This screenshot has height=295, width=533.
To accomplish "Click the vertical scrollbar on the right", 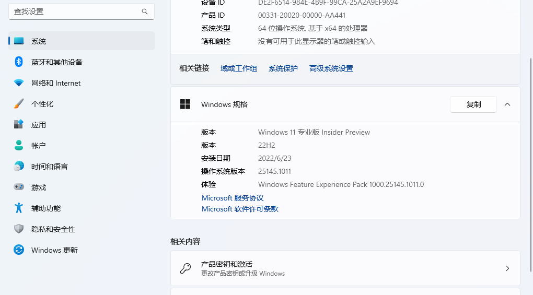I will (531, 164).
